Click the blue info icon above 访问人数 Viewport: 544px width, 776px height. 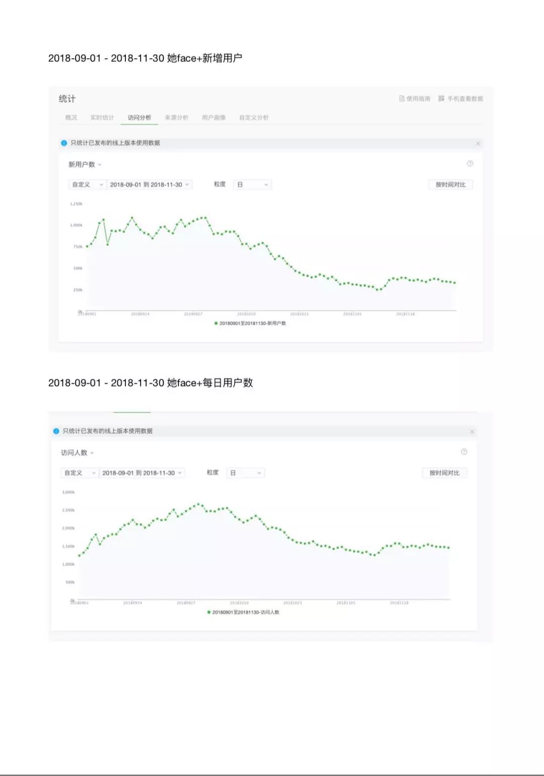(x=56, y=431)
